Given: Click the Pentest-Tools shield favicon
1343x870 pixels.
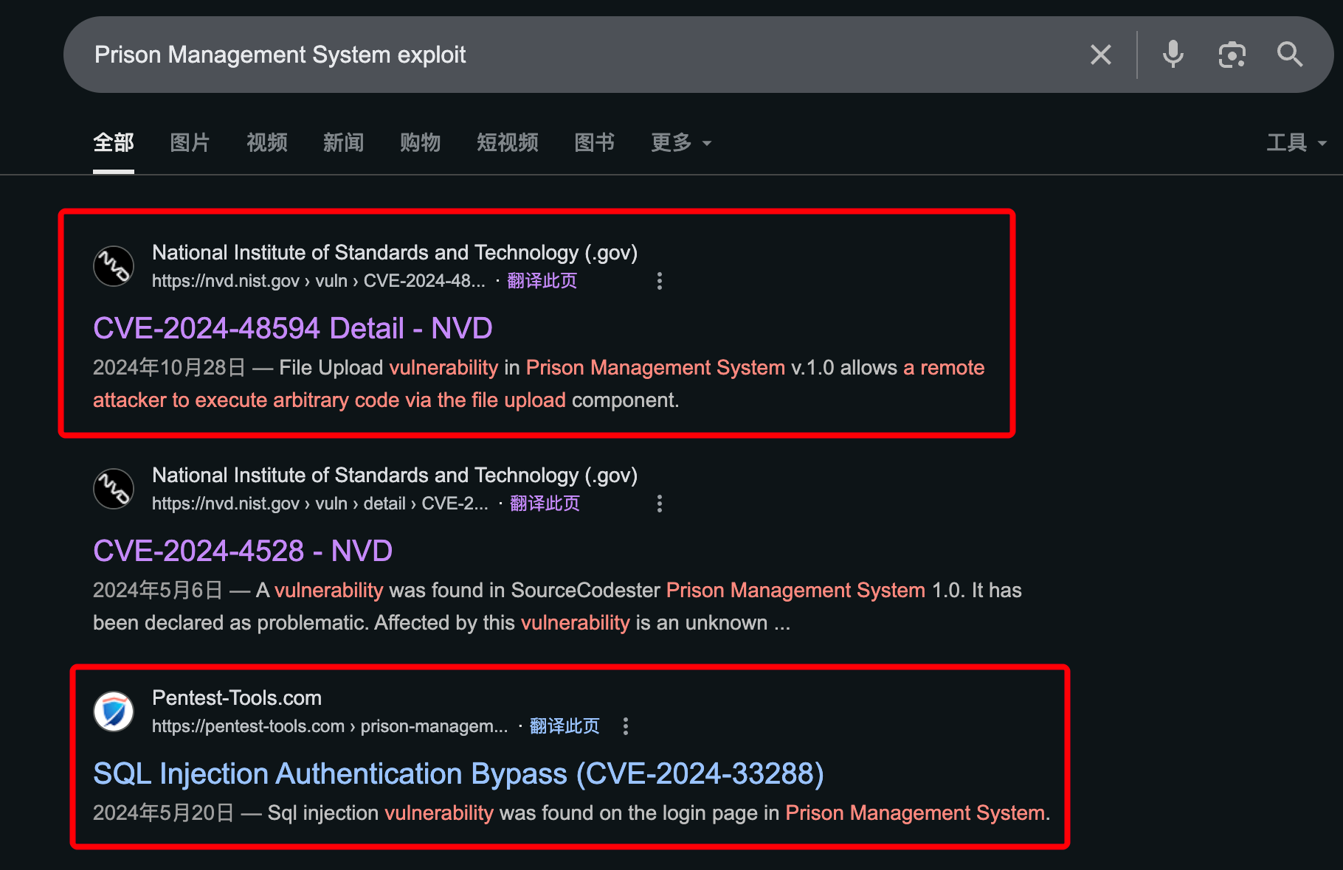Looking at the screenshot, I should click(114, 711).
